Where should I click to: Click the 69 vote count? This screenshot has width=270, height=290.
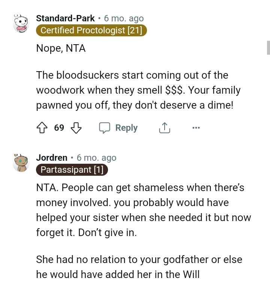[x=59, y=128]
